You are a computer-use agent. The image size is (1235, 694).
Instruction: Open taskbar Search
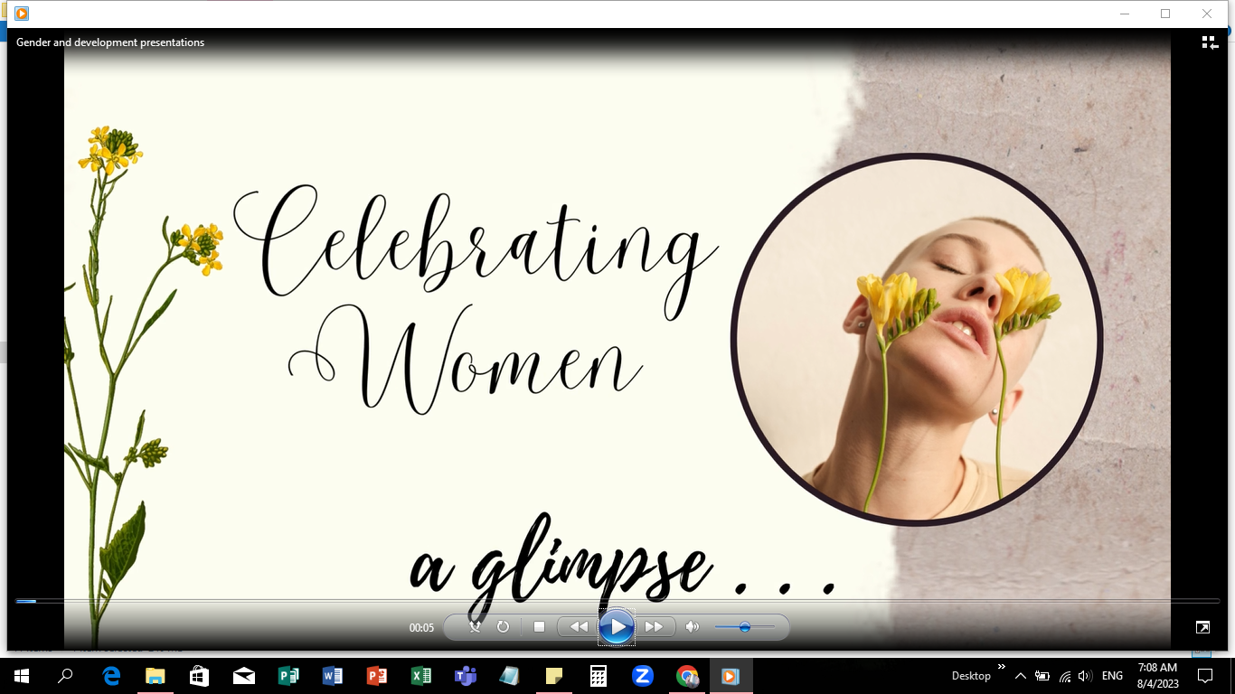[x=65, y=676]
